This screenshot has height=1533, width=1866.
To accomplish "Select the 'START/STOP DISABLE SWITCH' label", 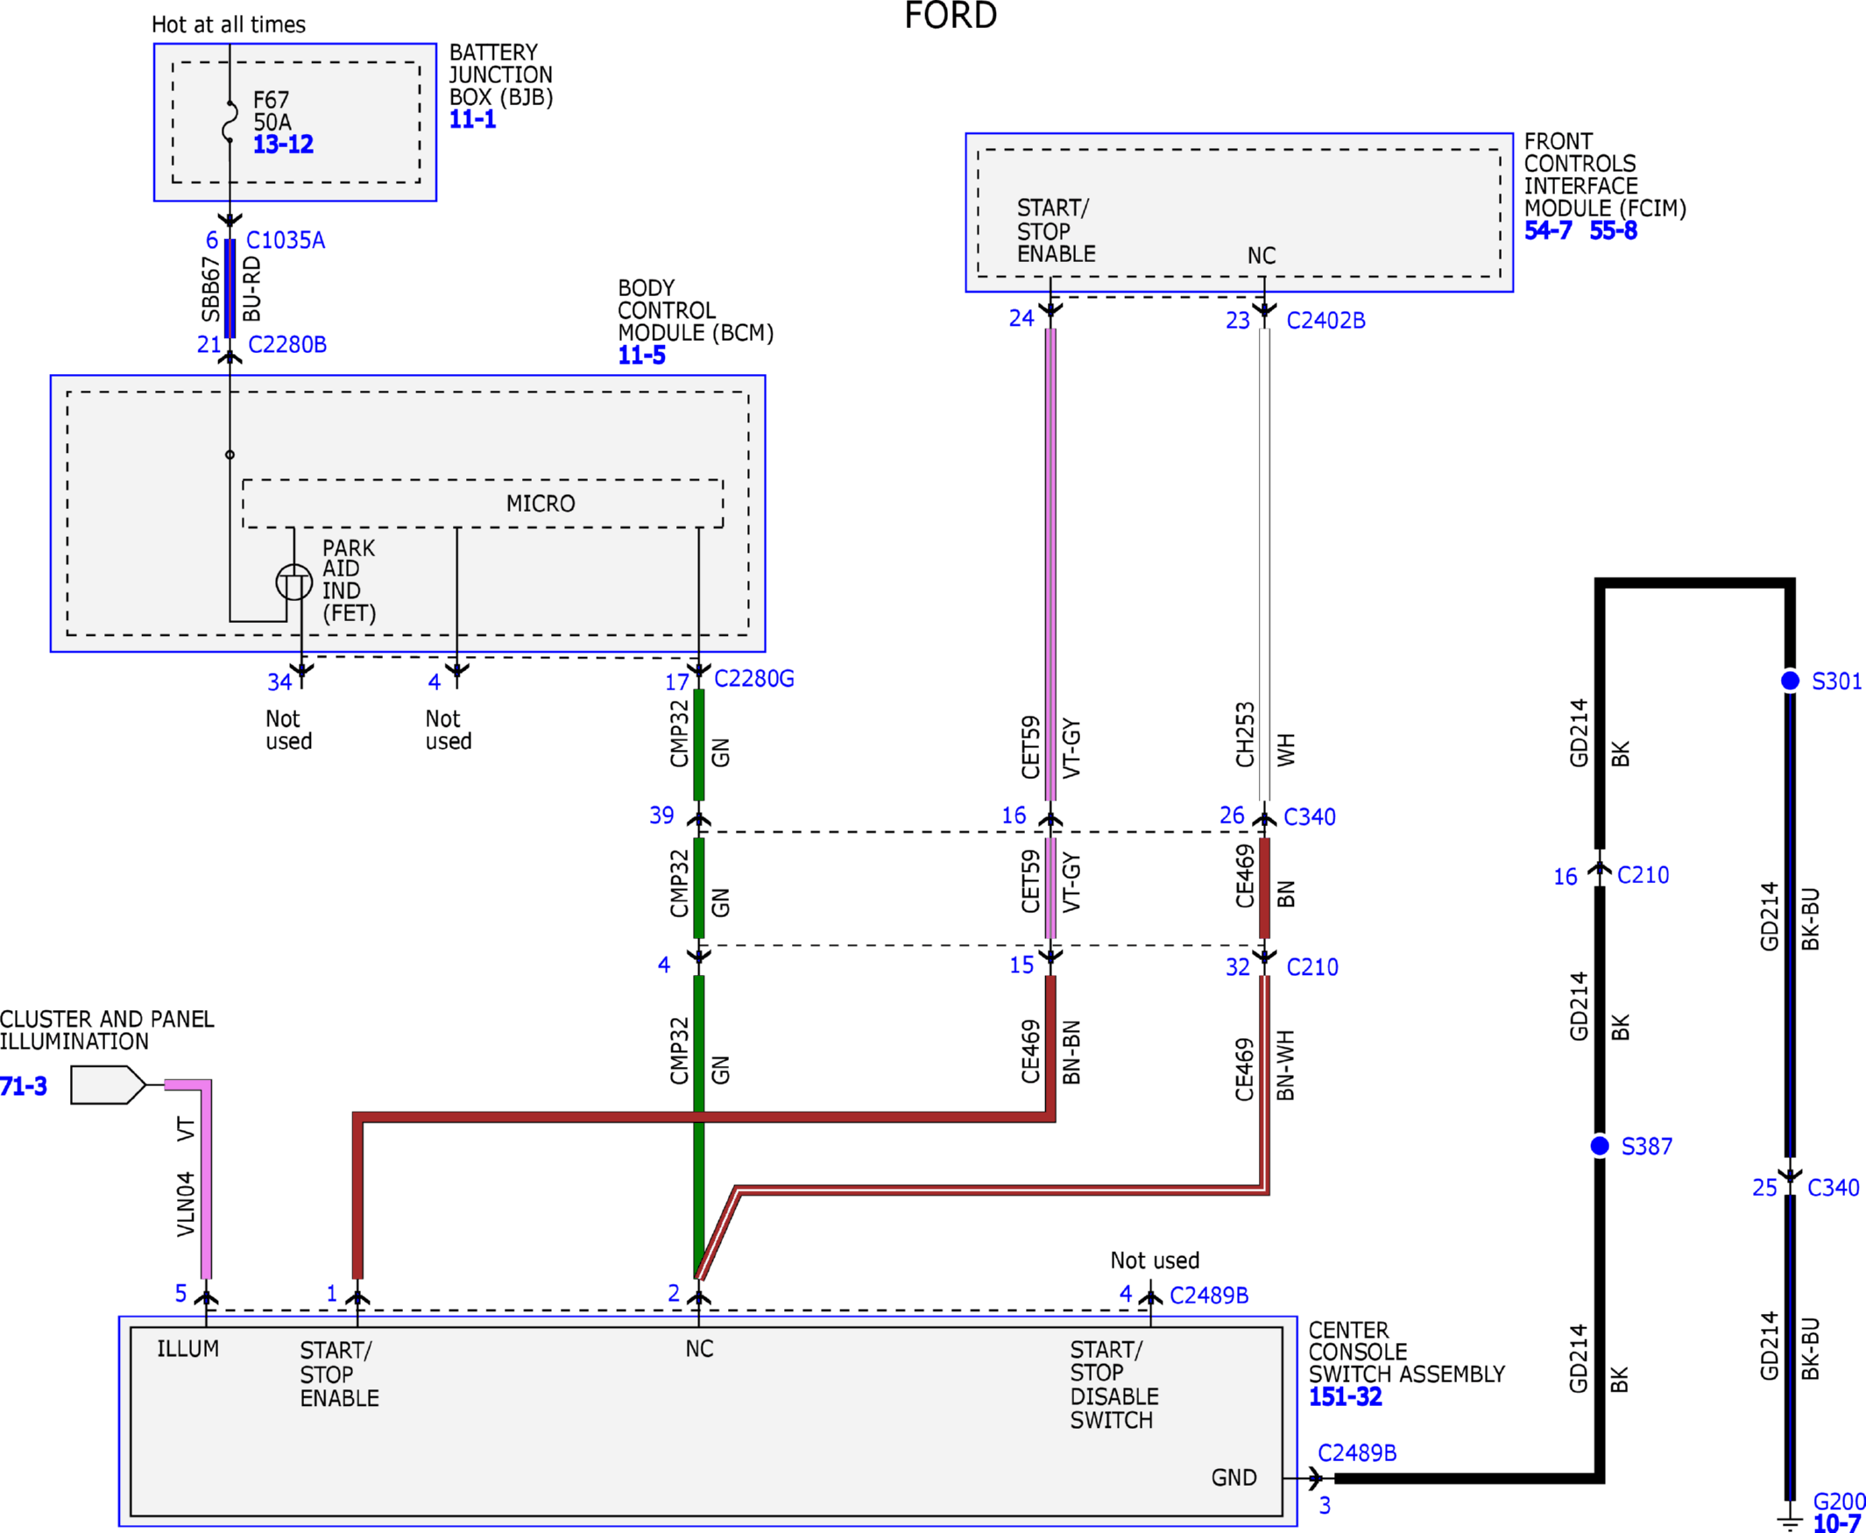I will pyautogui.click(x=1114, y=1385).
